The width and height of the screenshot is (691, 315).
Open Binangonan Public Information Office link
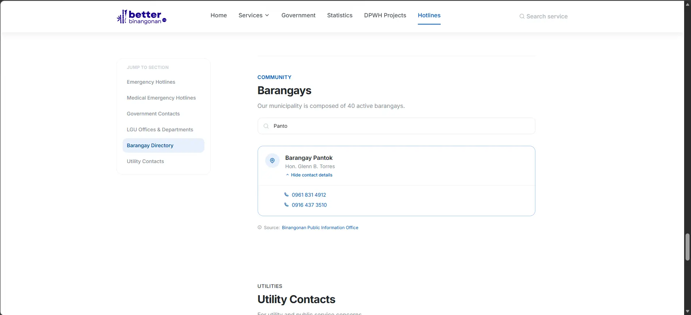click(x=320, y=228)
